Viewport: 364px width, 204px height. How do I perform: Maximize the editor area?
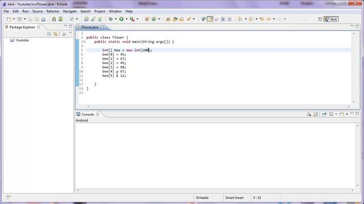(357, 27)
